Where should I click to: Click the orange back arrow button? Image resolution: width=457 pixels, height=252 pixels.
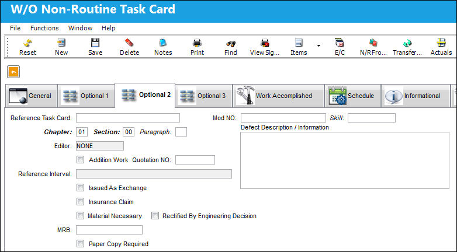point(13,72)
